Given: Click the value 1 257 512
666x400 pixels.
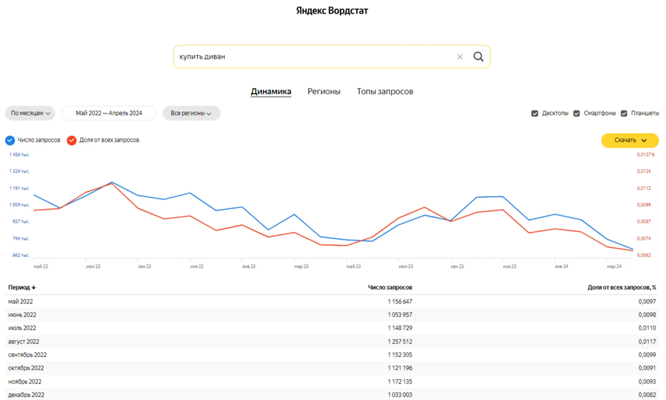Looking at the screenshot, I should (x=400, y=341).
